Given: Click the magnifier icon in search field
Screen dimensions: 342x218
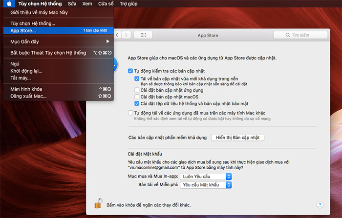Looking at the screenshot, I should (288, 35).
